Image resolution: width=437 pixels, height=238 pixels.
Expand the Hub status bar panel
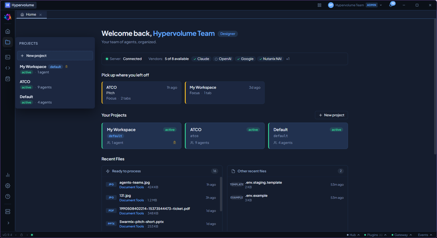[x=353, y=235]
